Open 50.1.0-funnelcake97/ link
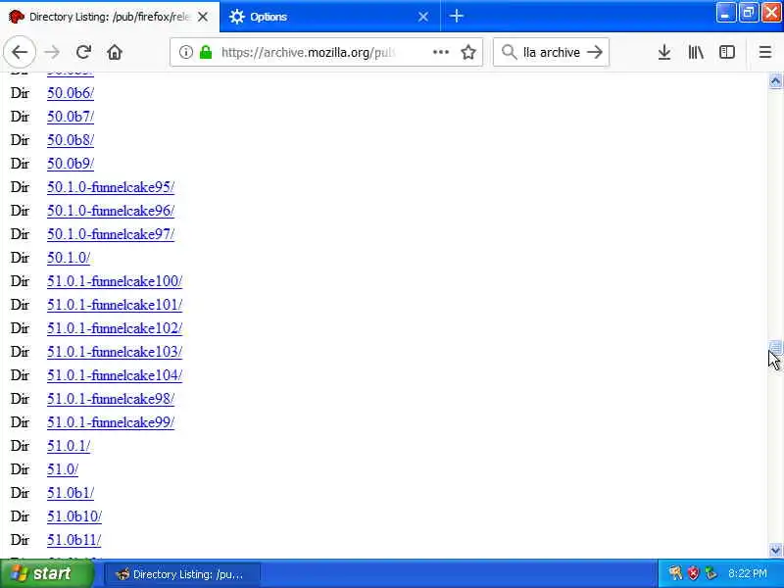 [x=111, y=234]
